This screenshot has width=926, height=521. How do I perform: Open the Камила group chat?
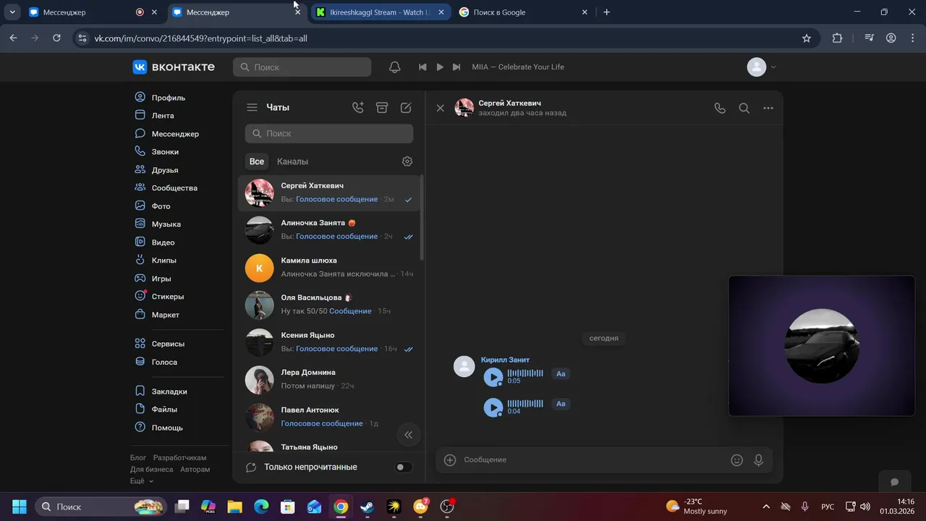(329, 268)
